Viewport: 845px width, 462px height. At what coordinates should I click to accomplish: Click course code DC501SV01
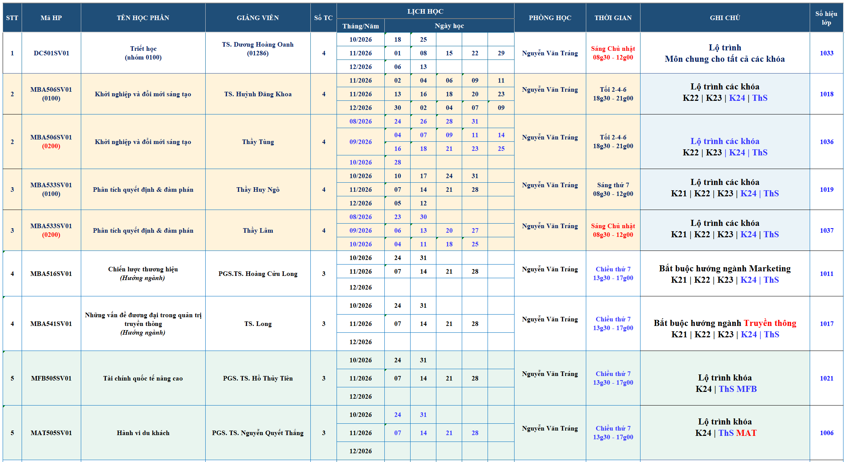coord(51,53)
